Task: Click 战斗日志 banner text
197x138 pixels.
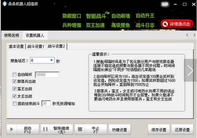Action: click(145, 25)
